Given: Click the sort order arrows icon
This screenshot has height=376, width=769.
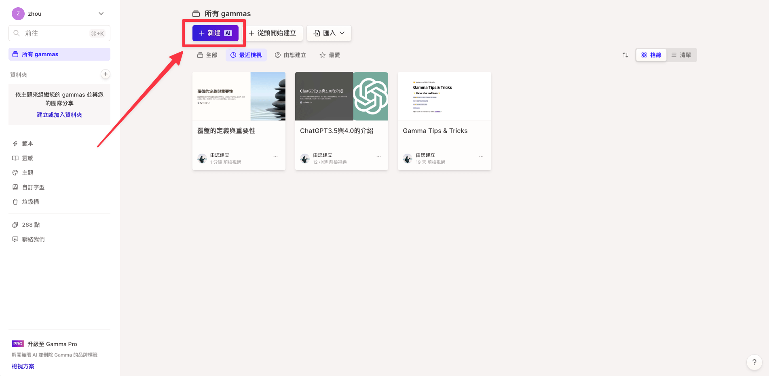Looking at the screenshot, I should [x=625, y=55].
